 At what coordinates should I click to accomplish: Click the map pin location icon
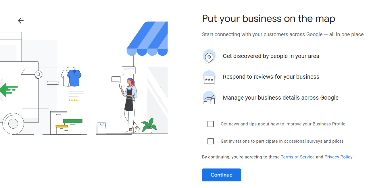[209, 57]
